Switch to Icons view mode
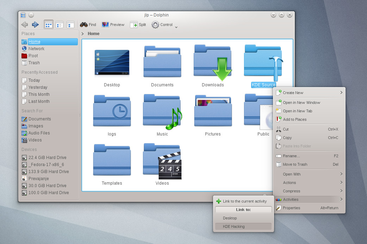This screenshot has width=367, height=244. [x=49, y=25]
